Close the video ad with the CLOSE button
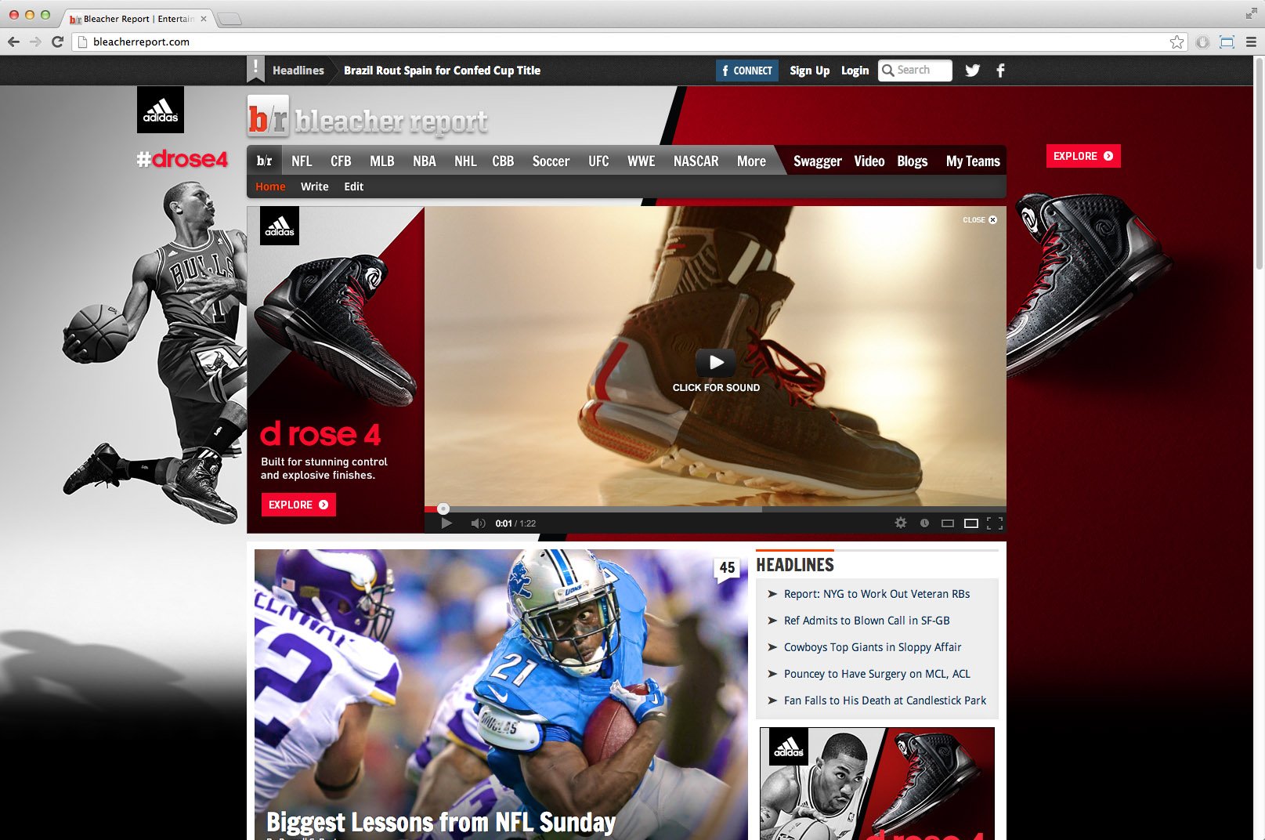 980,219
